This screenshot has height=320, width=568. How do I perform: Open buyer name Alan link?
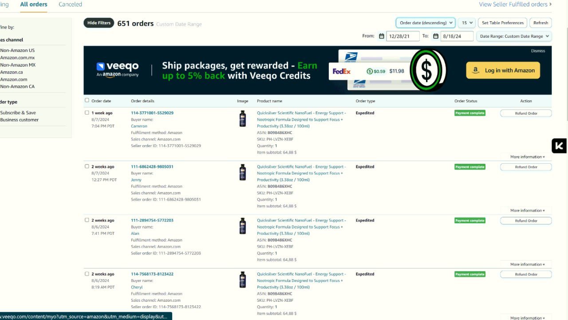pyautogui.click(x=135, y=233)
